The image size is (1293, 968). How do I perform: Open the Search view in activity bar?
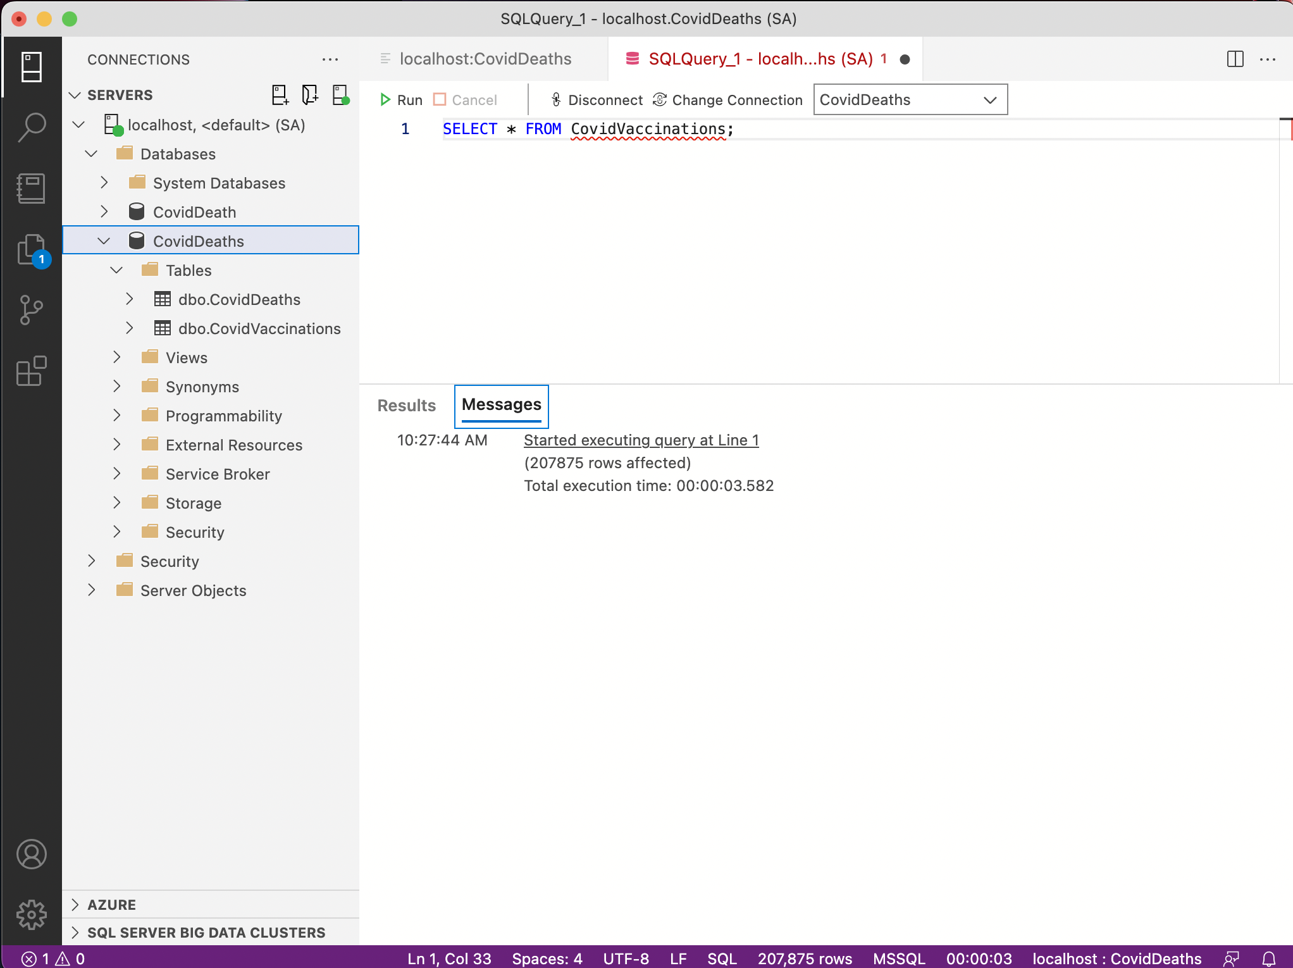click(x=32, y=127)
